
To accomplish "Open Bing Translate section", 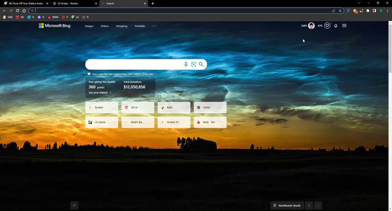I will click(x=140, y=26).
